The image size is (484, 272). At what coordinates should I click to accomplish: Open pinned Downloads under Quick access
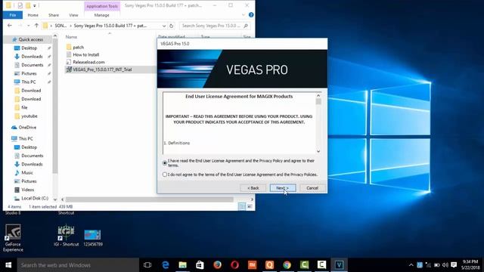pyautogui.click(x=32, y=57)
